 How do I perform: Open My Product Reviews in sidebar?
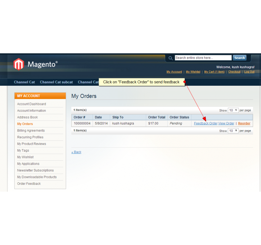pos(32,144)
